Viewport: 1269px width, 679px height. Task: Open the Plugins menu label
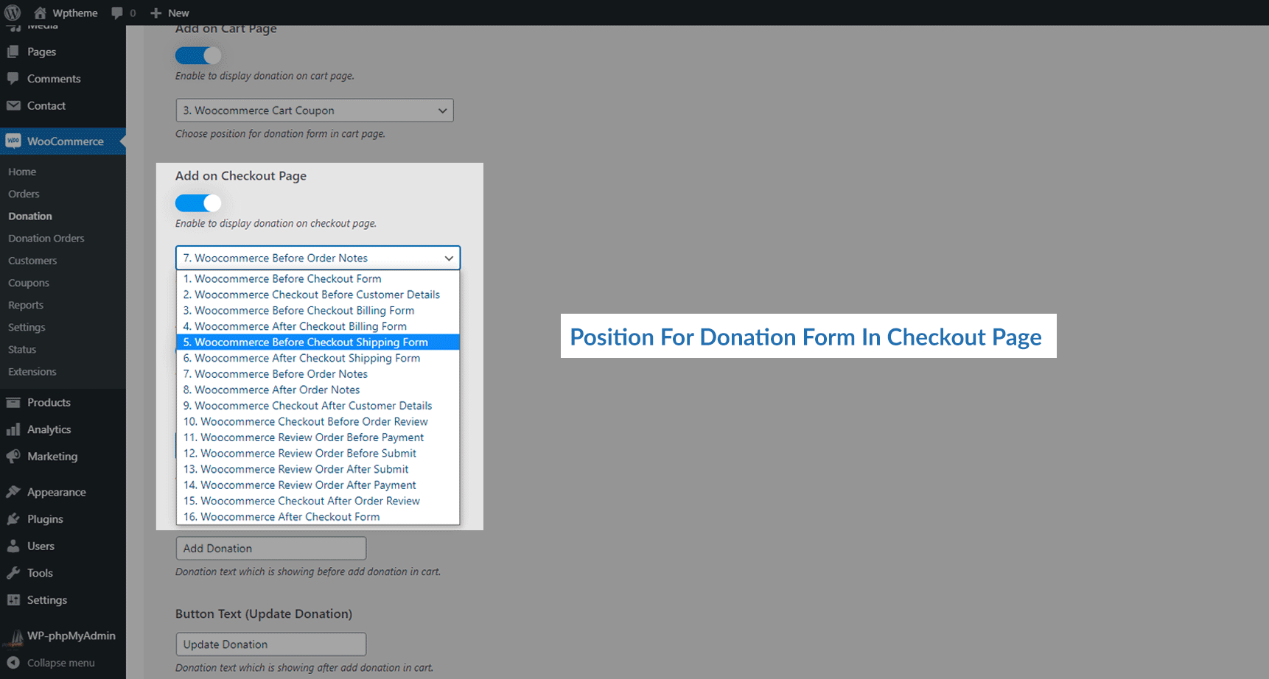(45, 519)
